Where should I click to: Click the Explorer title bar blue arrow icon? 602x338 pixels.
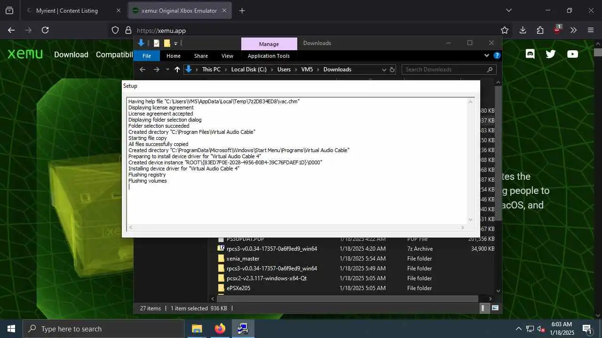[141, 43]
